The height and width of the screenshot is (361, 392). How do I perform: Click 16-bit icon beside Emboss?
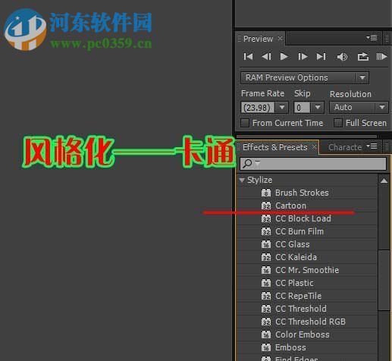point(266,347)
